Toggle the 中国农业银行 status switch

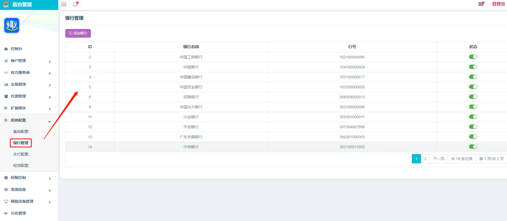(x=473, y=87)
